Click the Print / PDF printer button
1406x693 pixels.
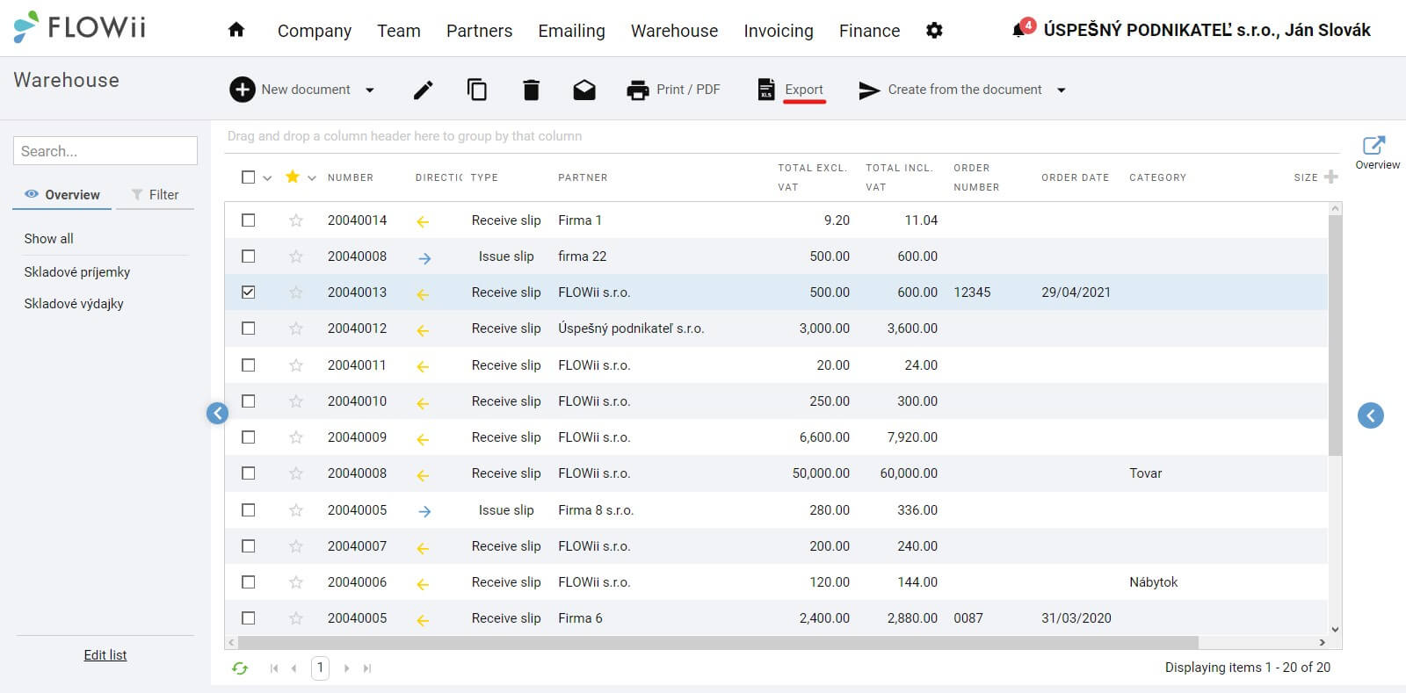[x=673, y=90]
